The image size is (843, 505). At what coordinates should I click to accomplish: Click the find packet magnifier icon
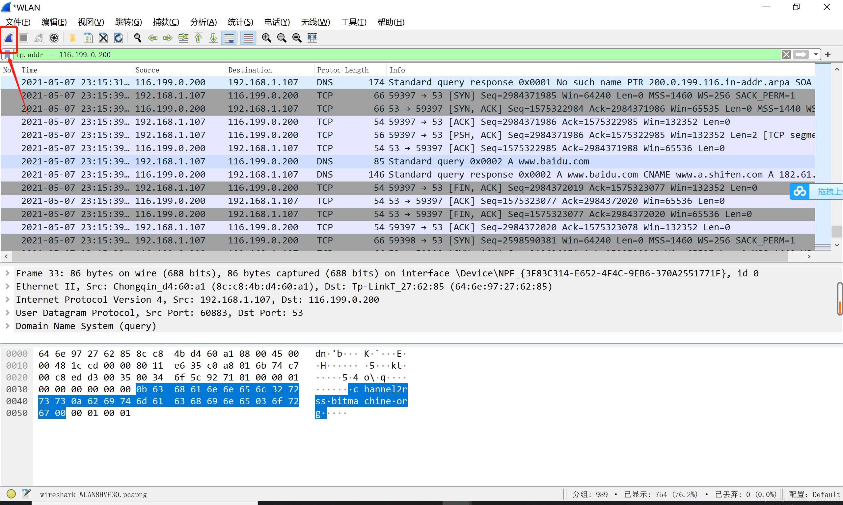pyautogui.click(x=137, y=38)
